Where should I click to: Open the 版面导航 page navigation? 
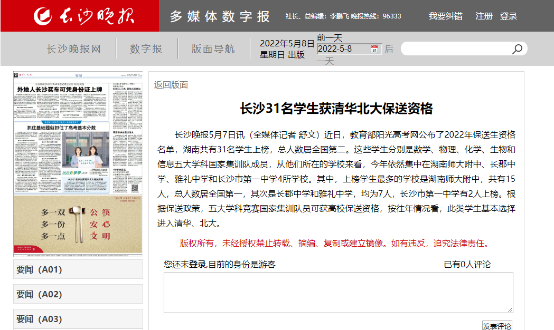point(213,49)
